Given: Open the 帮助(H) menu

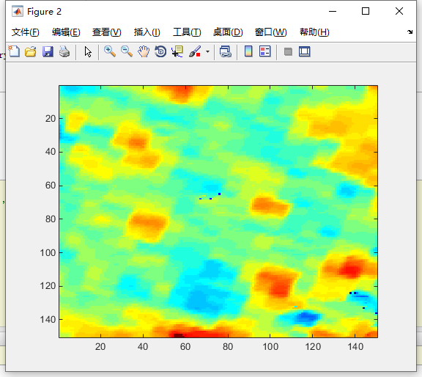Looking at the screenshot, I should pyautogui.click(x=314, y=32).
